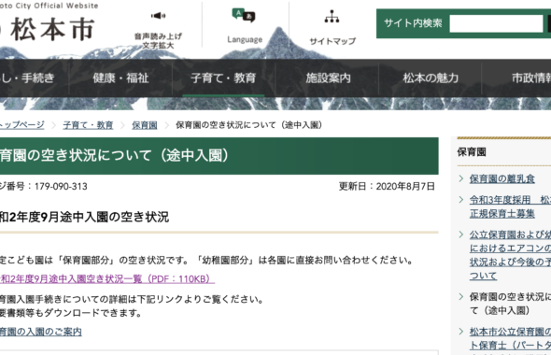Click chevron beside 保育園の空き状況 sidebar item
The image size is (551, 355).
click(x=461, y=297)
